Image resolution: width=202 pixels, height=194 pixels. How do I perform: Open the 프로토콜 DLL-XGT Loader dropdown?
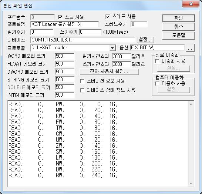[112, 48]
